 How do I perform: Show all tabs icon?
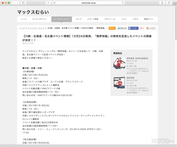(169, 3)
